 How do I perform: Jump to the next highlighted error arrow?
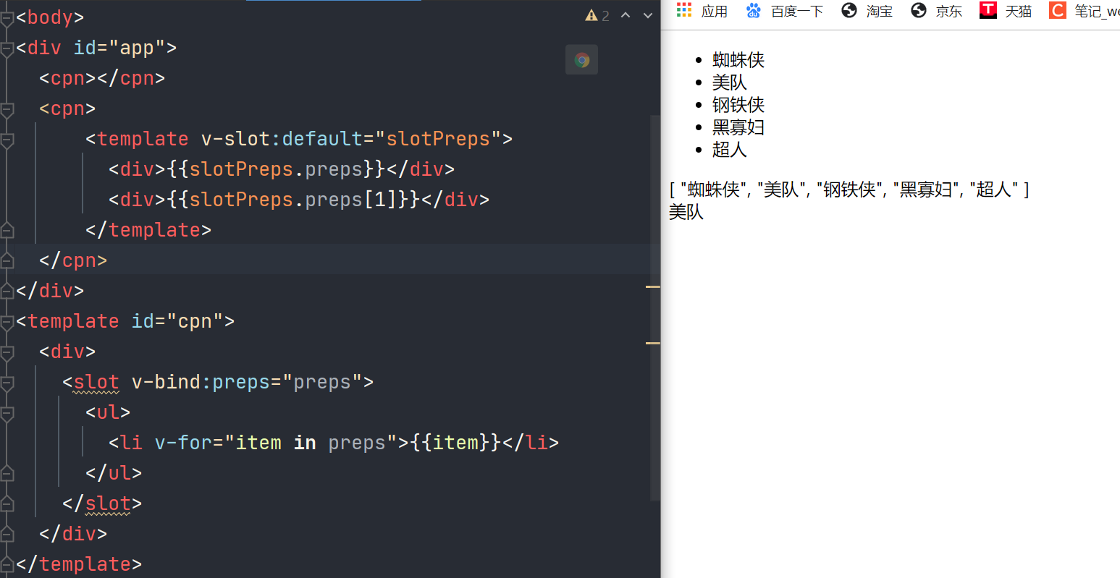[648, 15]
